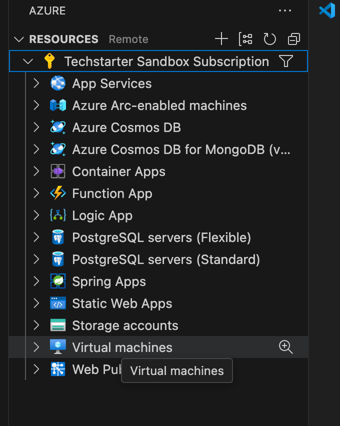
Task: Expand the App Services node
Action: [x=36, y=83]
